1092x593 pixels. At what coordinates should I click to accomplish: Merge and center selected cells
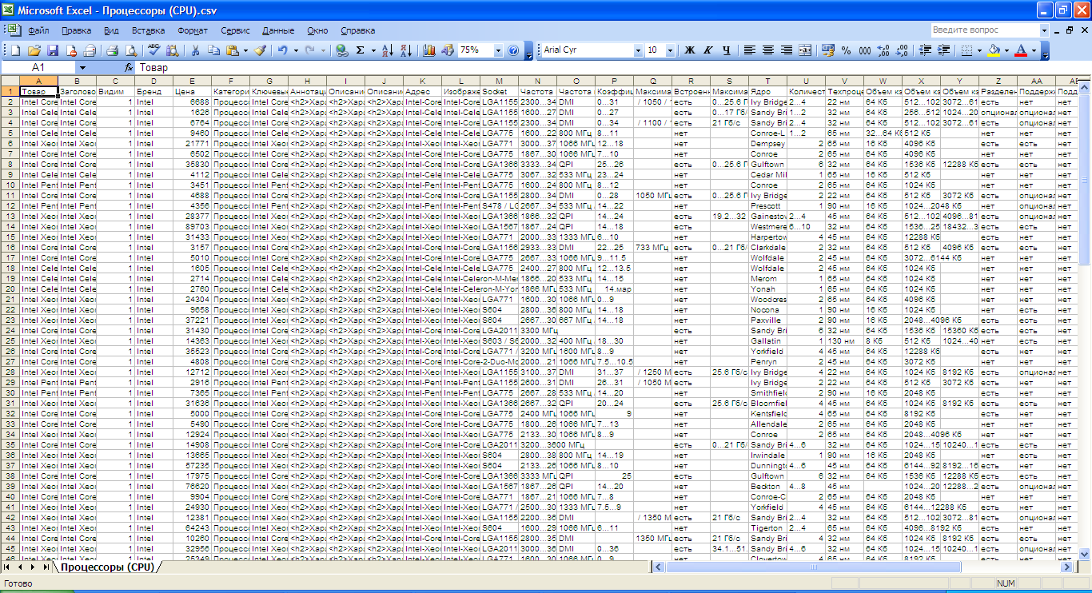805,50
